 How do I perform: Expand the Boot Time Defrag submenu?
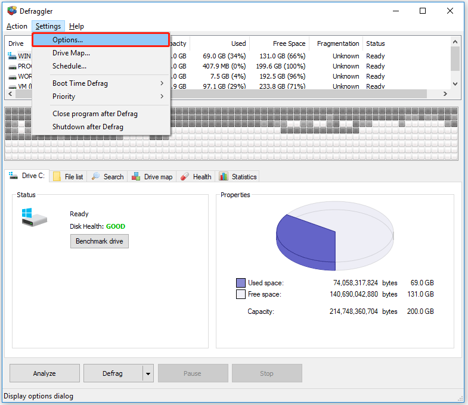tap(101, 83)
